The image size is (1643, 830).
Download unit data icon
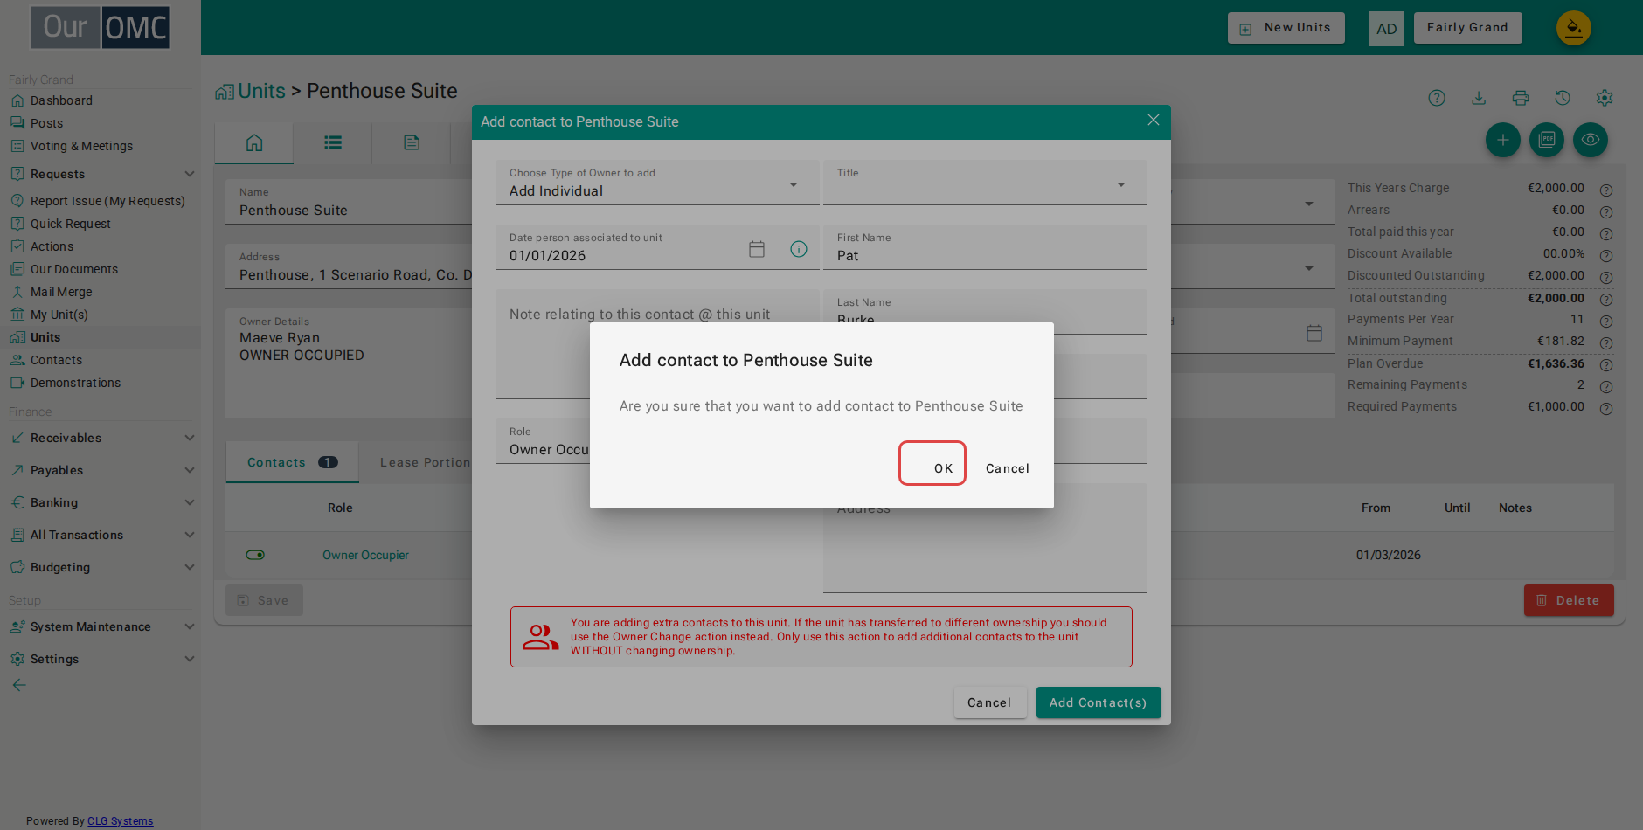(1479, 98)
